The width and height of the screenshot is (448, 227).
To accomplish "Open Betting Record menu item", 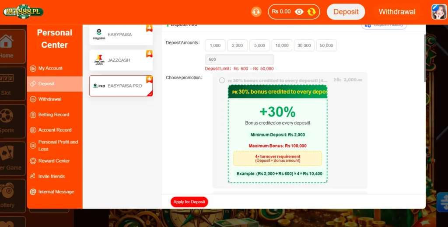I will tap(55, 115).
